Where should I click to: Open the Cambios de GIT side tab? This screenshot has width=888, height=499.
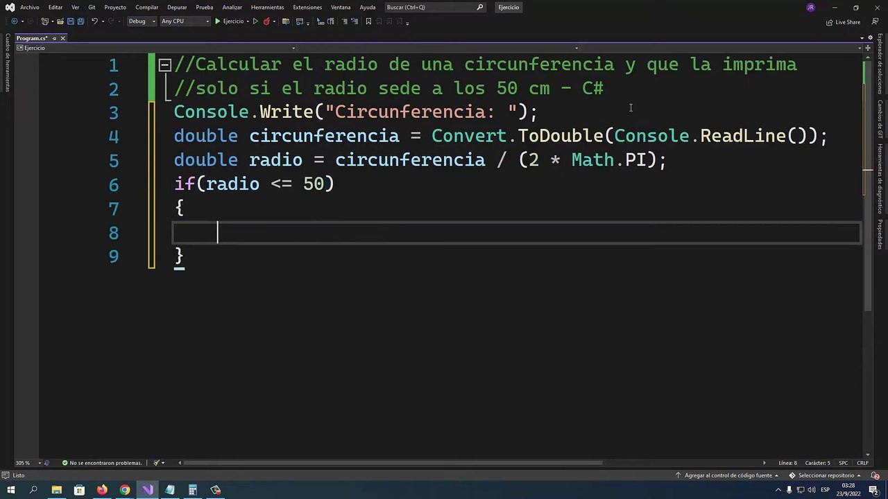(880, 119)
